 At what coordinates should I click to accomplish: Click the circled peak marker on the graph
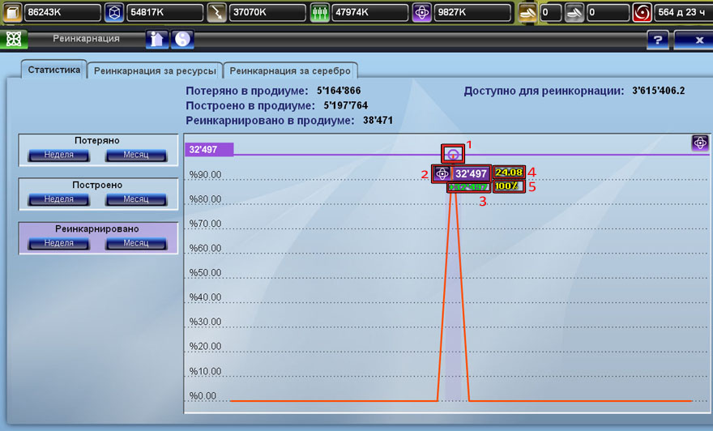pos(453,153)
